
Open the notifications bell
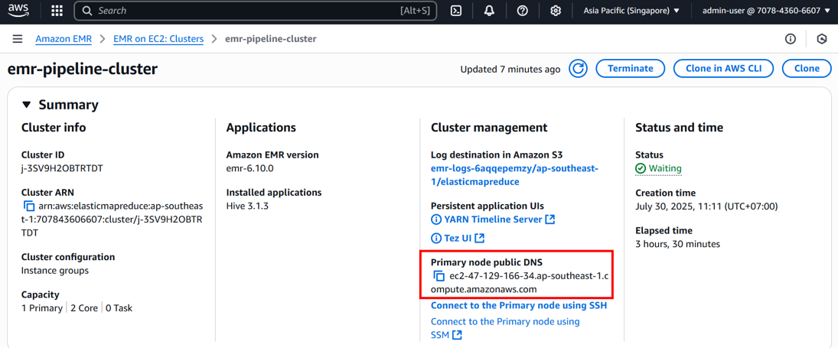489,11
